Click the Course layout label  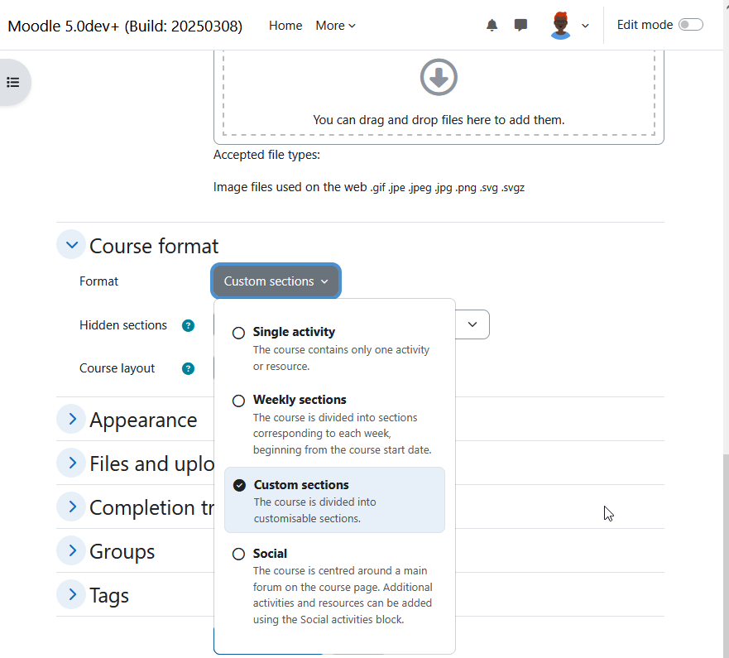coord(117,368)
